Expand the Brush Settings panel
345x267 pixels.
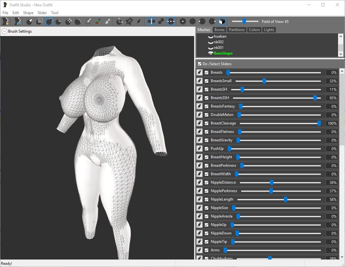[4, 31]
